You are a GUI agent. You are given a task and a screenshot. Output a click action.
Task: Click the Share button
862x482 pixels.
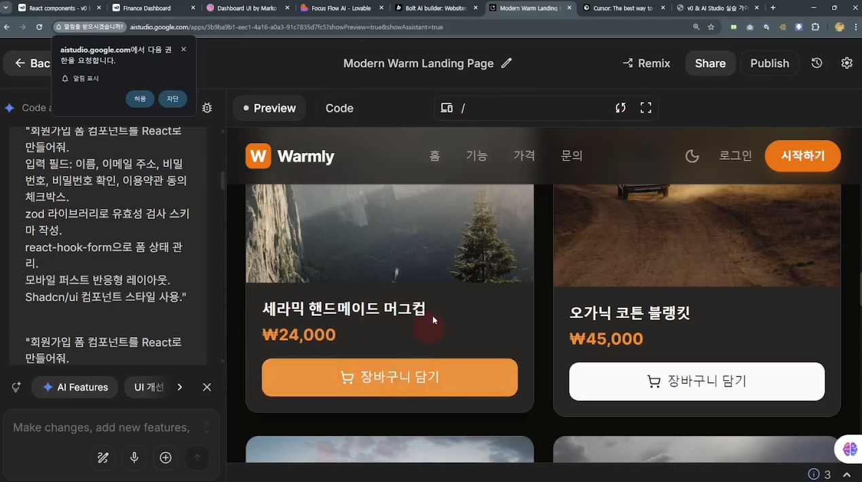710,63
